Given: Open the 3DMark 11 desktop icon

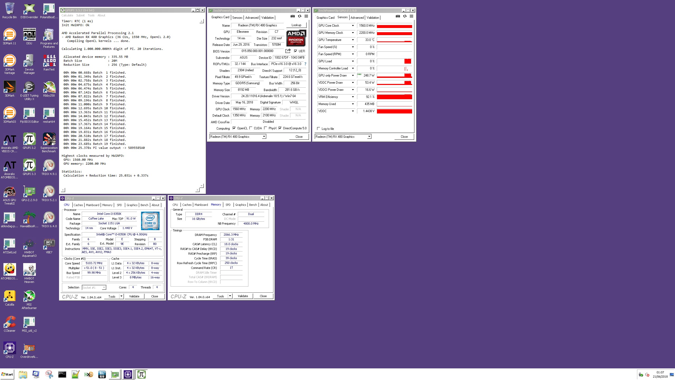Looking at the screenshot, I should tap(9, 36).
